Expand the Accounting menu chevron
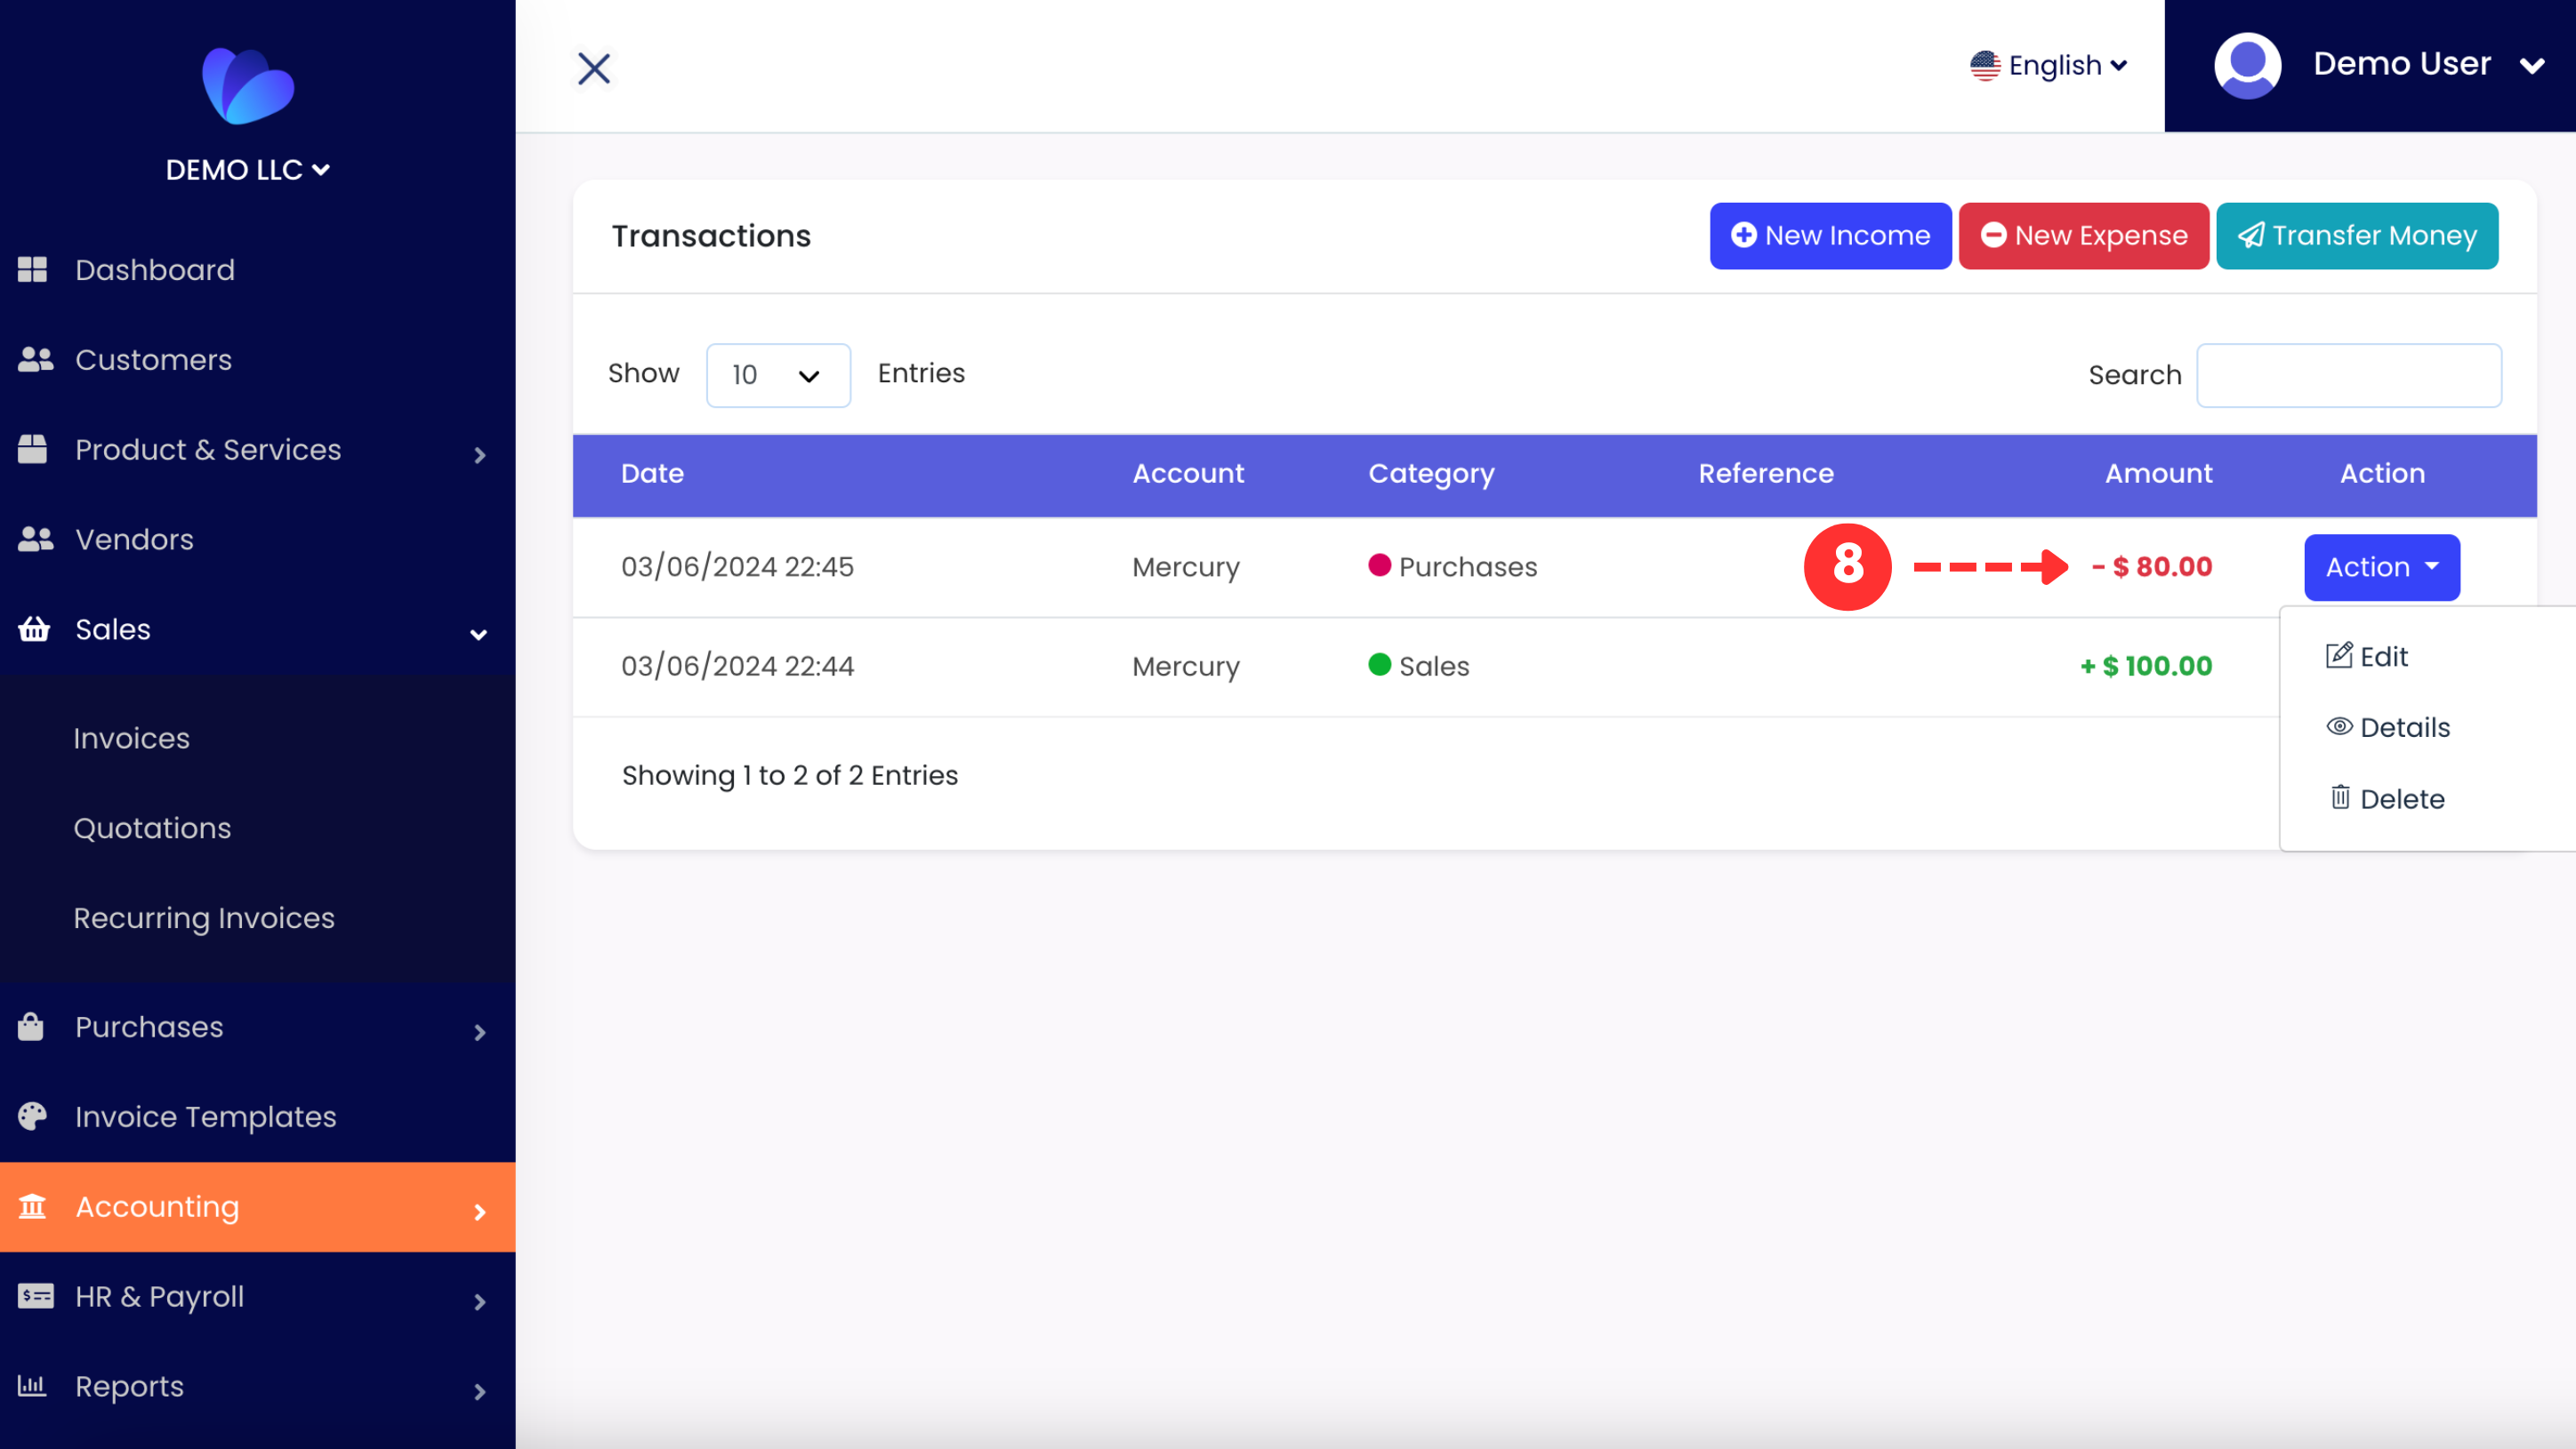 point(480,1211)
